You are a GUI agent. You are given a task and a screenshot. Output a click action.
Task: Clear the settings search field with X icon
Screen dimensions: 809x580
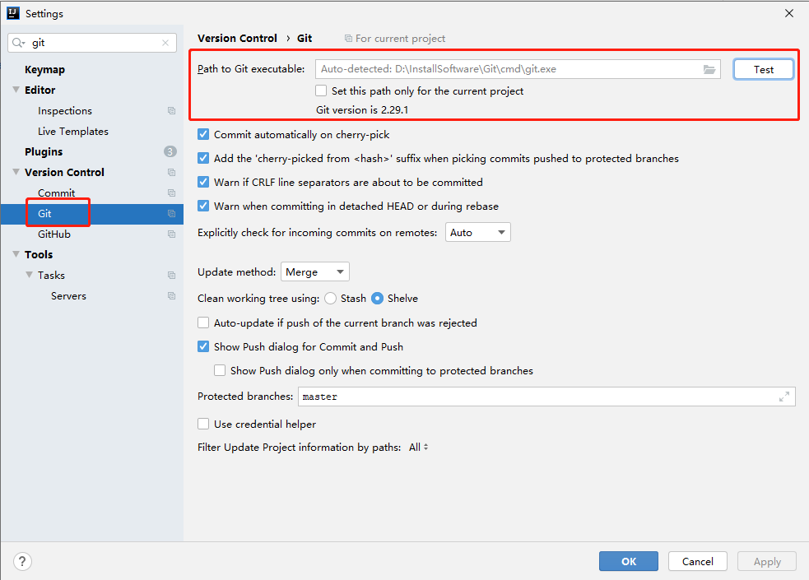click(x=165, y=43)
